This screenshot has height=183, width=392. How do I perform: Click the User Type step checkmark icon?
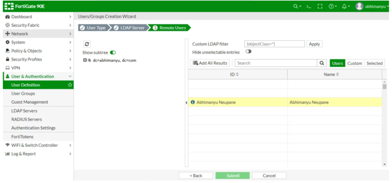83,28
